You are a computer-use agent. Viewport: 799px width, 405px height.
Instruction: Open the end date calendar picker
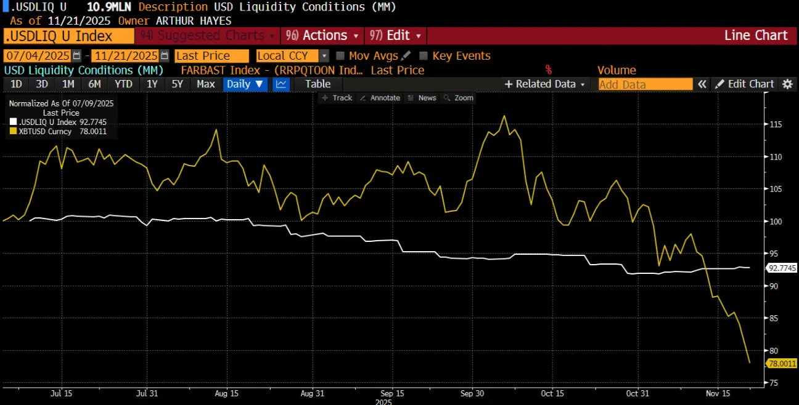165,56
